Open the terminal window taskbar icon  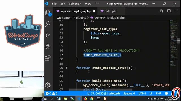tap(98, 99)
